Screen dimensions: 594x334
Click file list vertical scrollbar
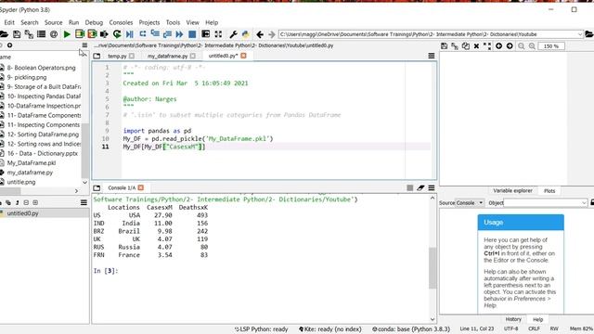click(84, 149)
